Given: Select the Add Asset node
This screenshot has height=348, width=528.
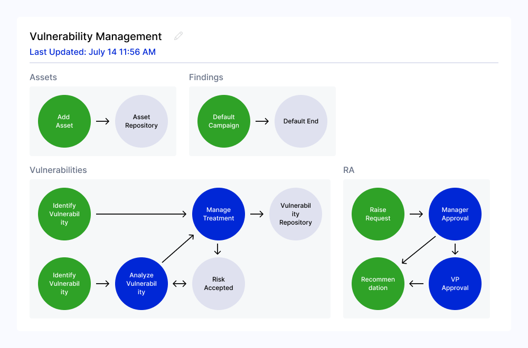Looking at the screenshot, I should coord(64,121).
